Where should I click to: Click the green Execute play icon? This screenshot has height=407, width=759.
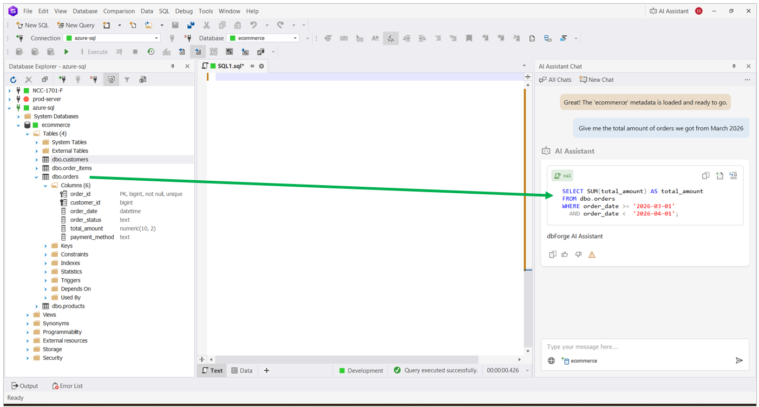pos(66,52)
